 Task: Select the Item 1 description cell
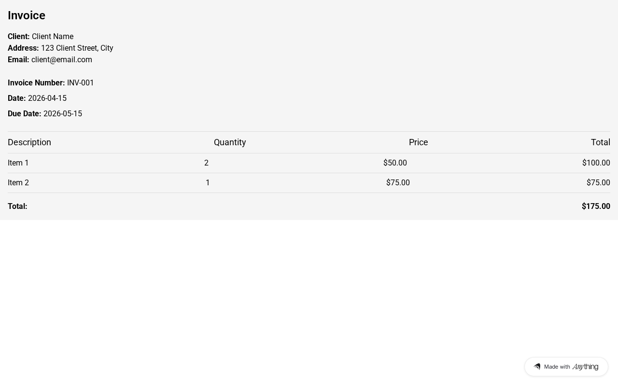[18, 163]
